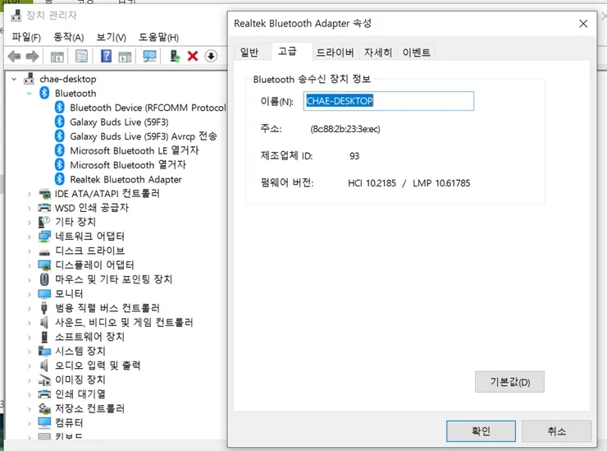Click the storage controller category icon
The width and height of the screenshot is (607, 451).
pyautogui.click(x=44, y=408)
